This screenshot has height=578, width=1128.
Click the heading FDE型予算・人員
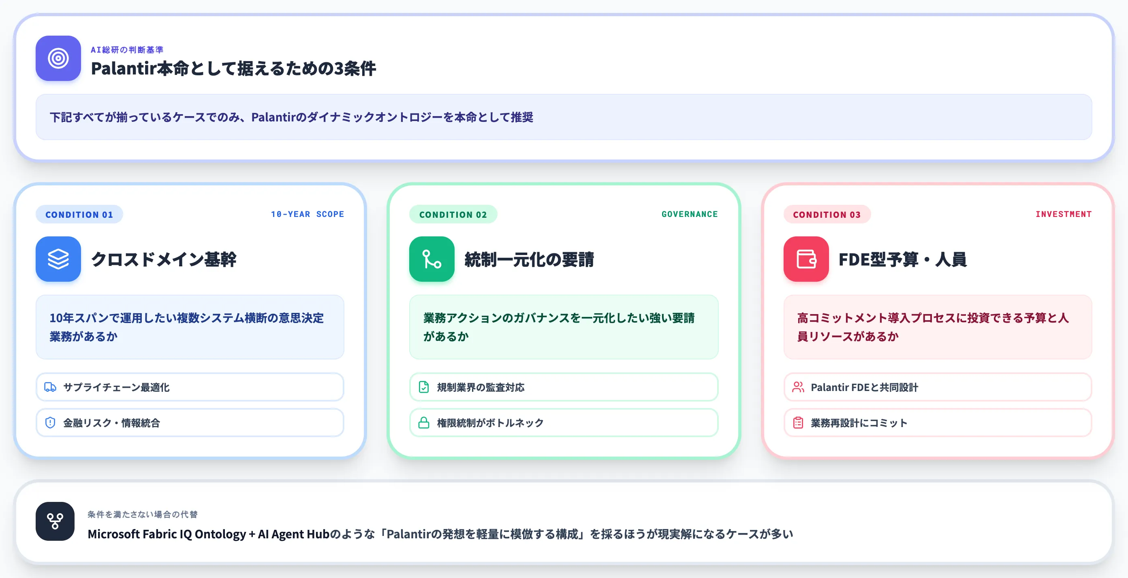point(902,259)
